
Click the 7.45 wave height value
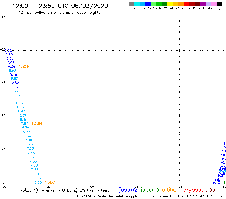point(29,144)
